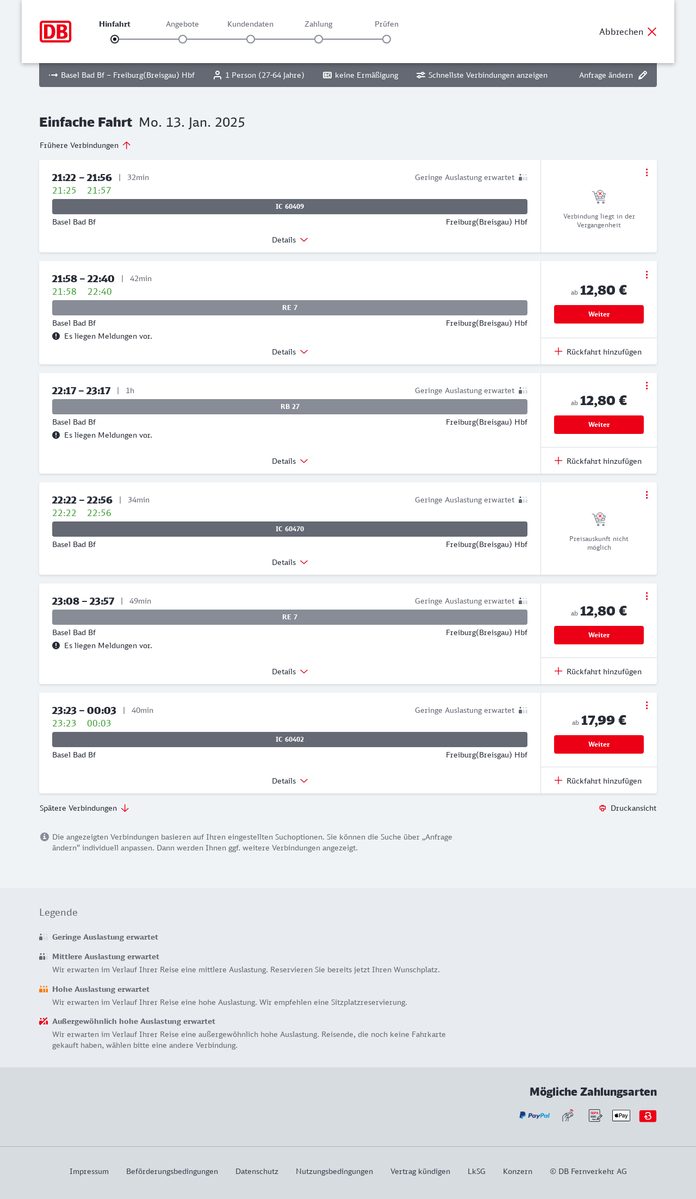Click the X icon next to Abbrechen
Viewport: 696px width, 1199px height.
click(x=652, y=32)
